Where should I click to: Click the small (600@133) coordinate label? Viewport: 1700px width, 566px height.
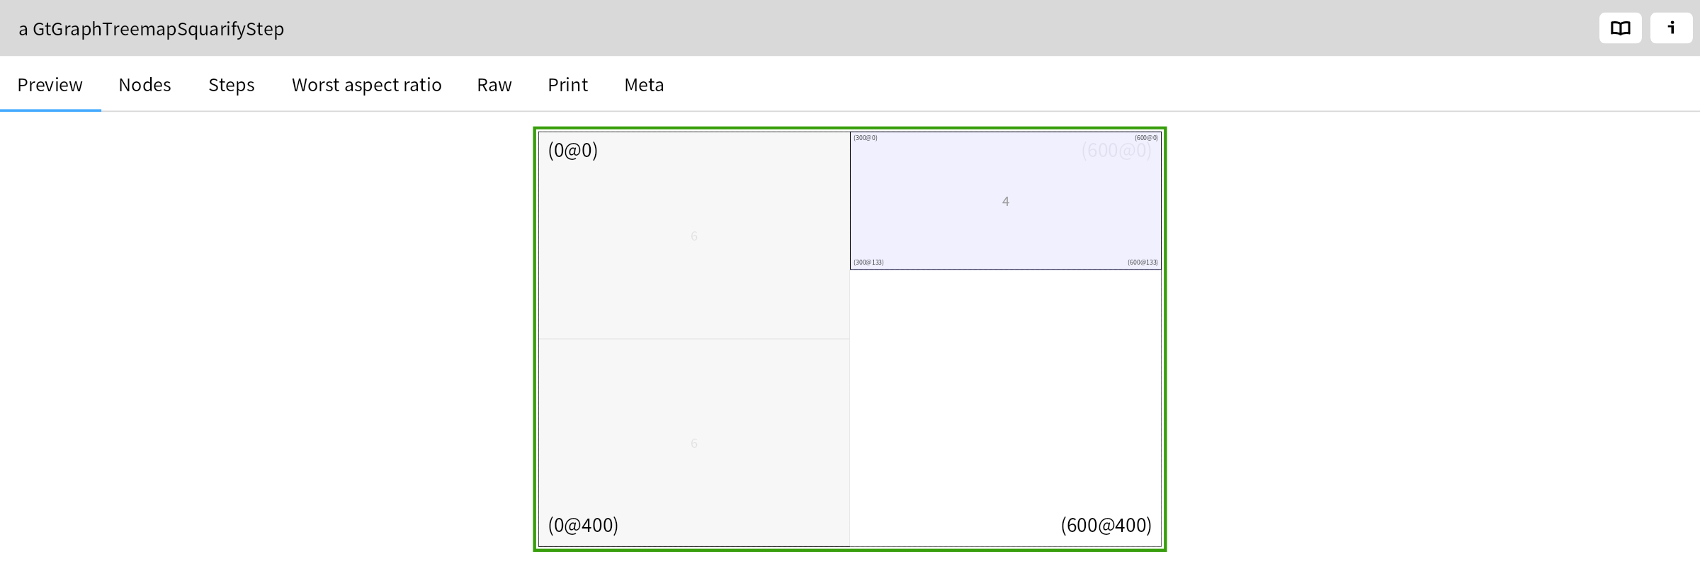[x=1143, y=262]
